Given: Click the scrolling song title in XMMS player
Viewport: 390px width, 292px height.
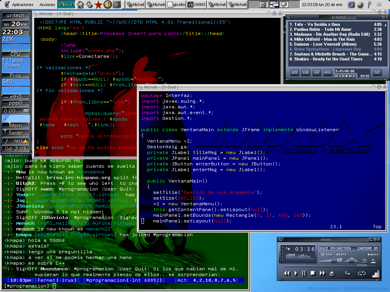Looking at the screenshot, I should coord(348,248).
